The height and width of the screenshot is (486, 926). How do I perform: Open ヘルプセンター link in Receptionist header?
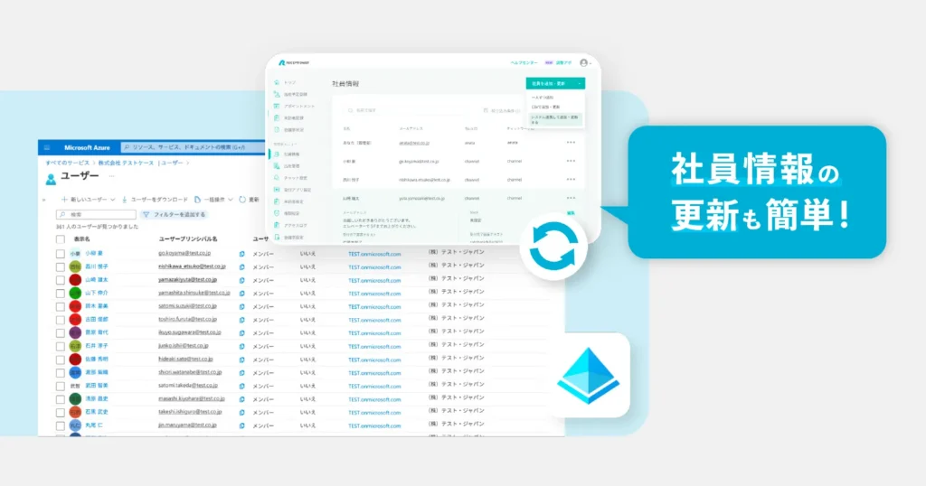click(524, 62)
